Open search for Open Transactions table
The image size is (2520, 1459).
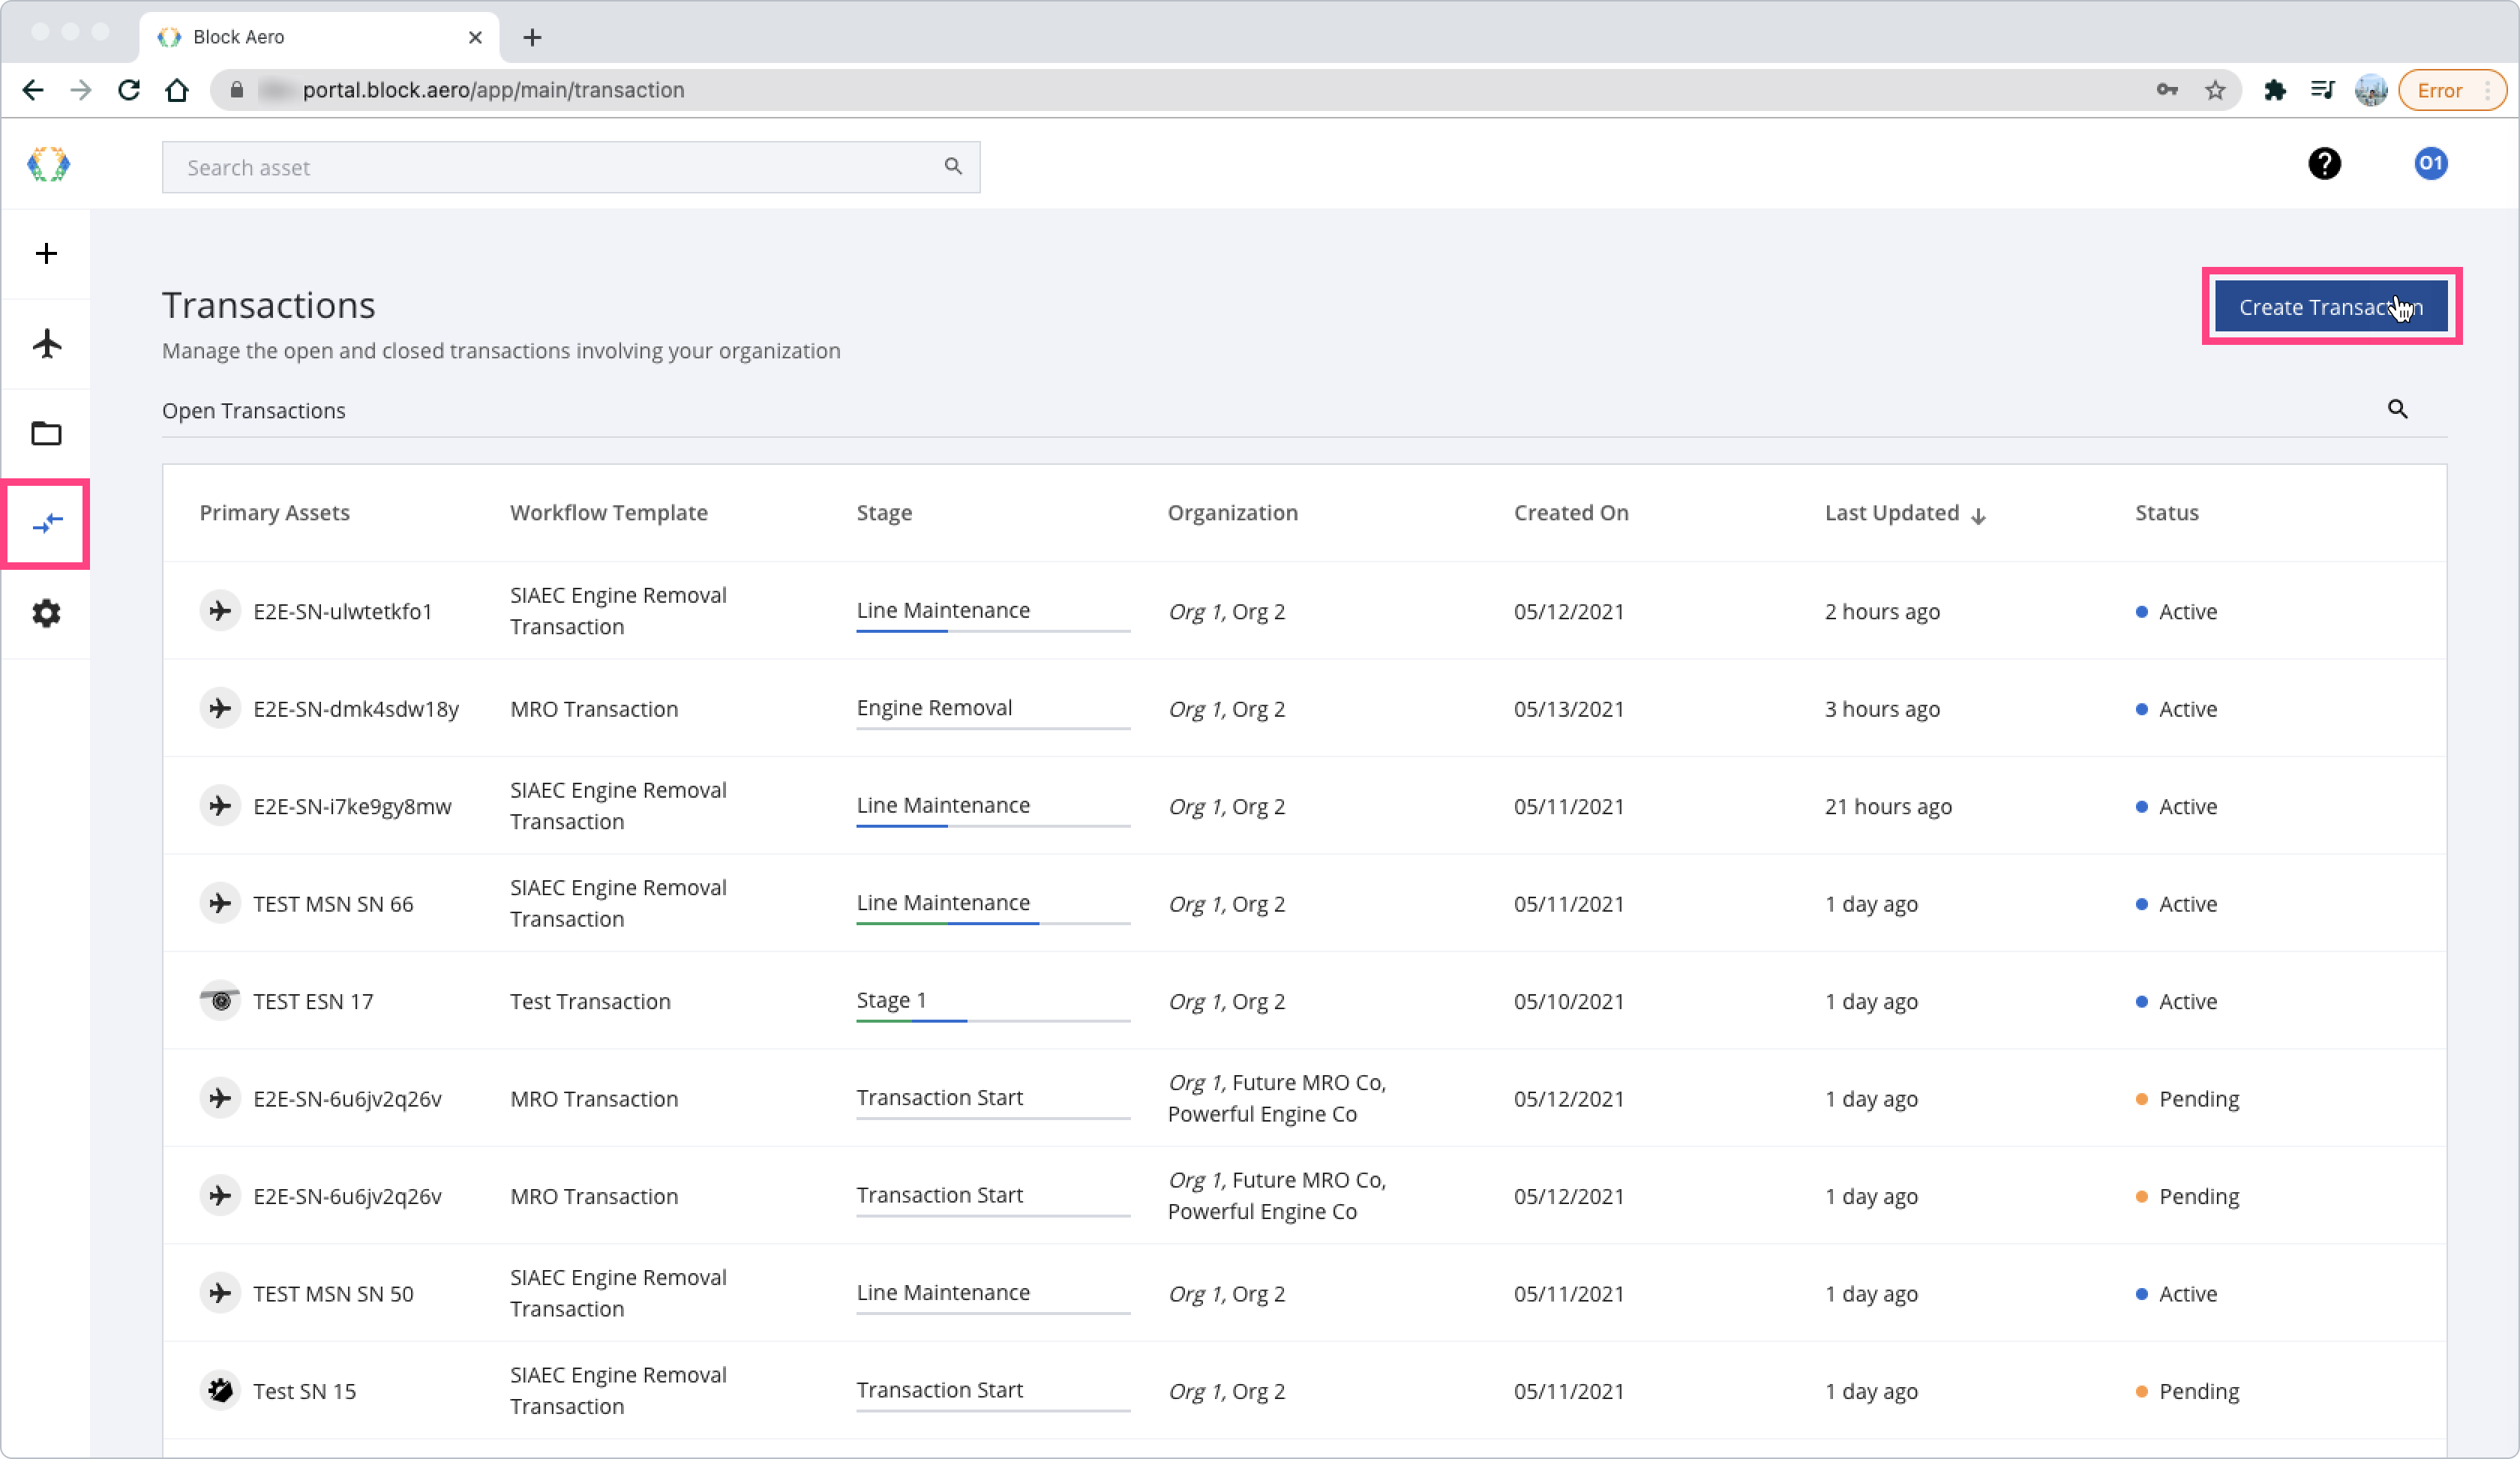pos(2397,409)
